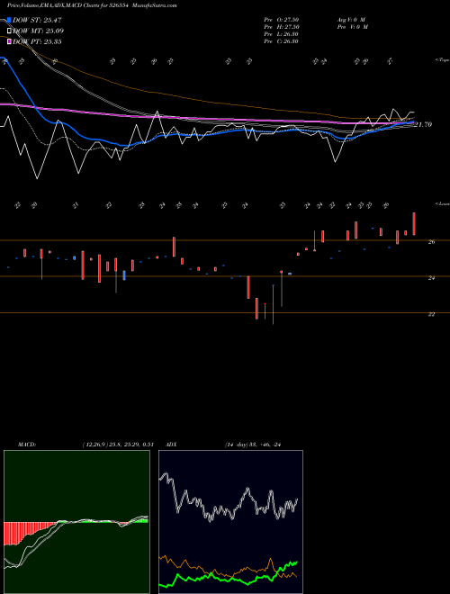Select the 'DOW PT: 25.35' legend text

point(37,42)
